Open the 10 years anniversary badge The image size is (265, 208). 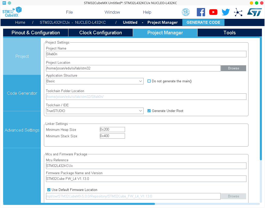tap(185, 12)
